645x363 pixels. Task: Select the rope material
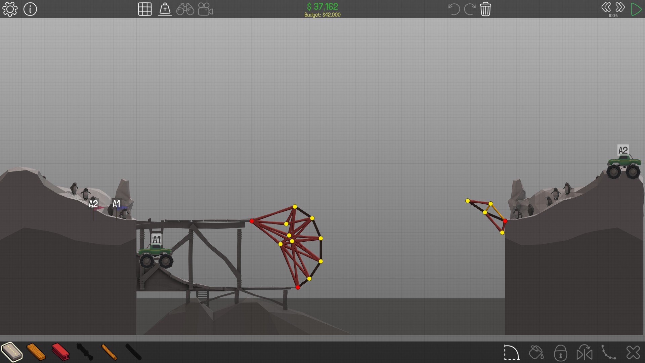point(109,352)
